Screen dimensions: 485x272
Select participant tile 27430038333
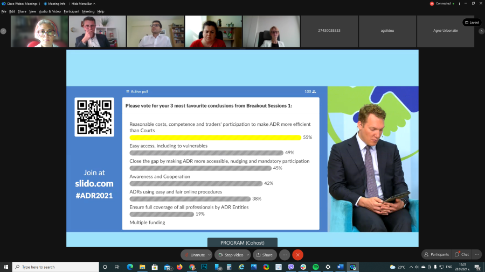point(329,32)
